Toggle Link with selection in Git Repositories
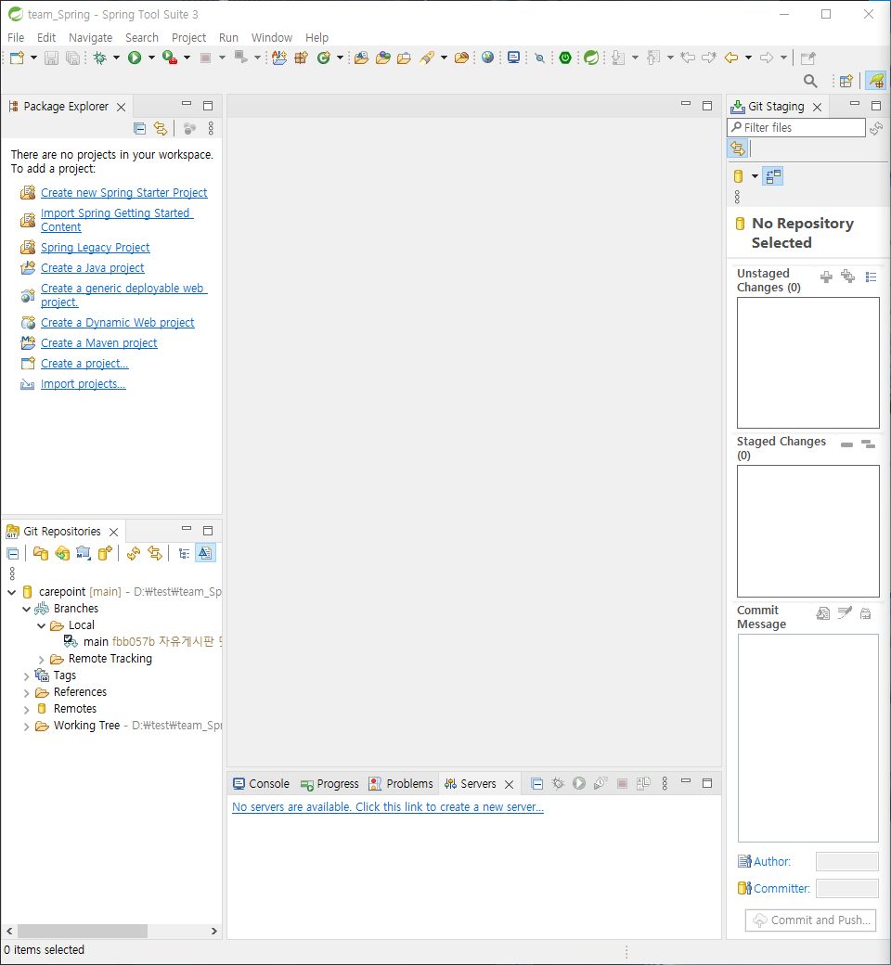This screenshot has height=965, width=891. point(155,553)
